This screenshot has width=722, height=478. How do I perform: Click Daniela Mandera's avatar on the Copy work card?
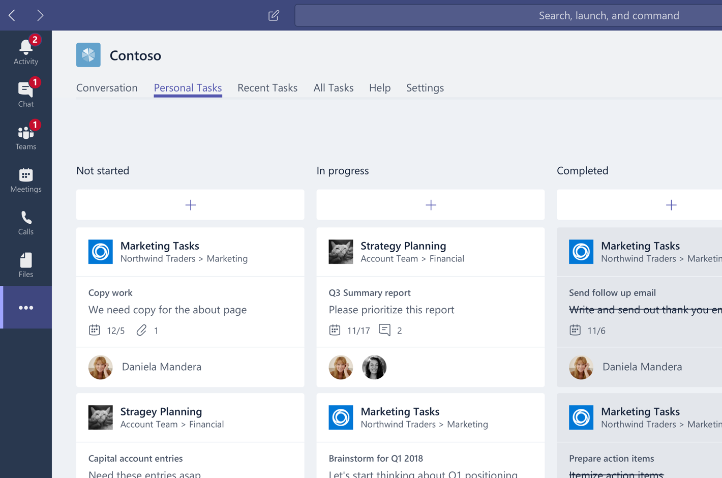(100, 367)
